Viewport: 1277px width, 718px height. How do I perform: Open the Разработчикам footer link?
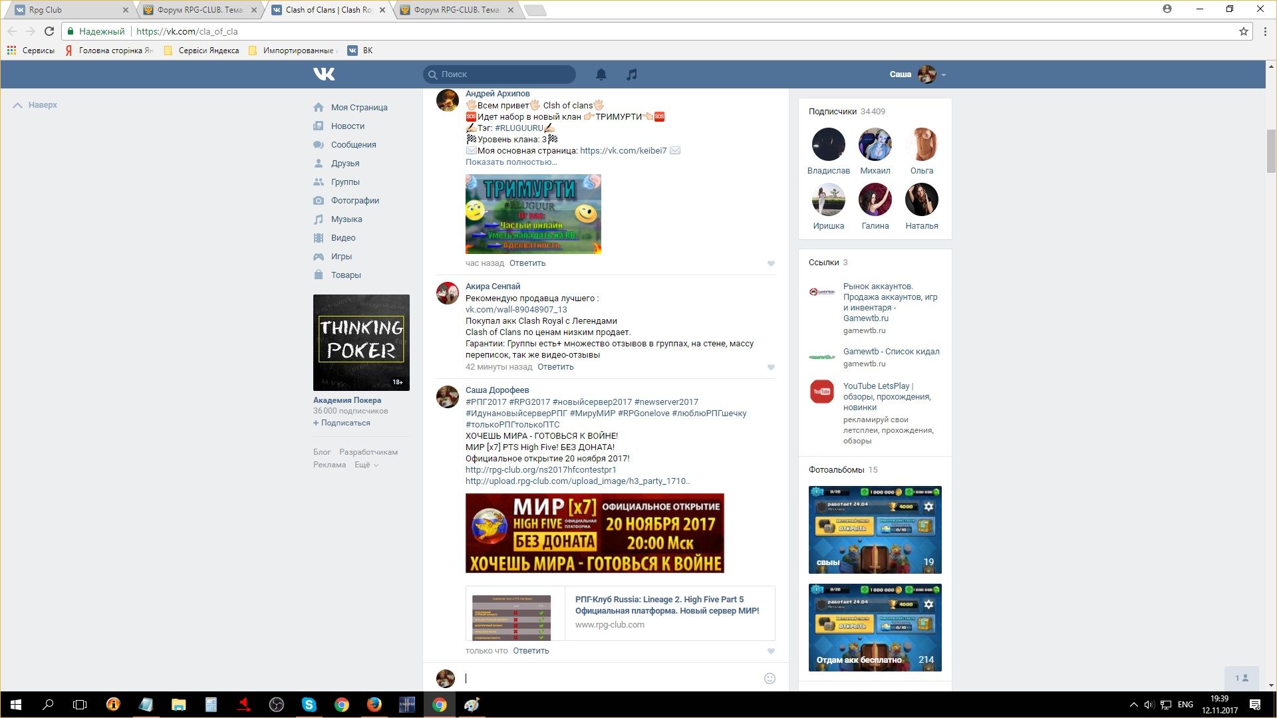coord(368,452)
